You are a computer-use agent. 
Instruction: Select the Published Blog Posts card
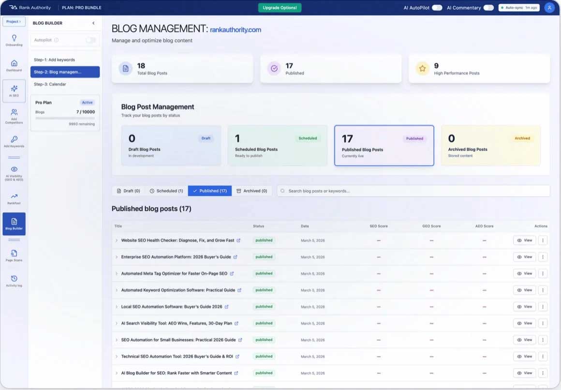(384, 145)
